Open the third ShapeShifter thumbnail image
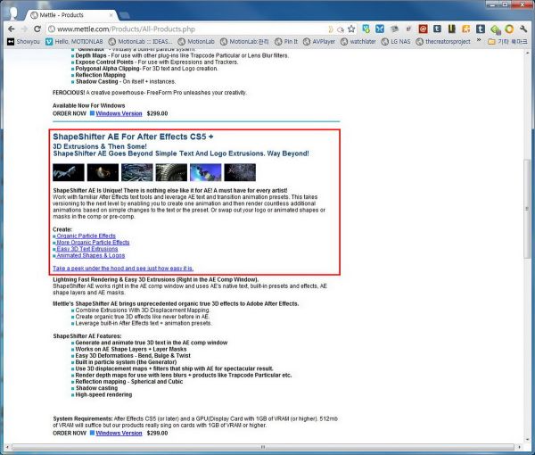The width and height of the screenshot is (535, 455). [x=137, y=172]
